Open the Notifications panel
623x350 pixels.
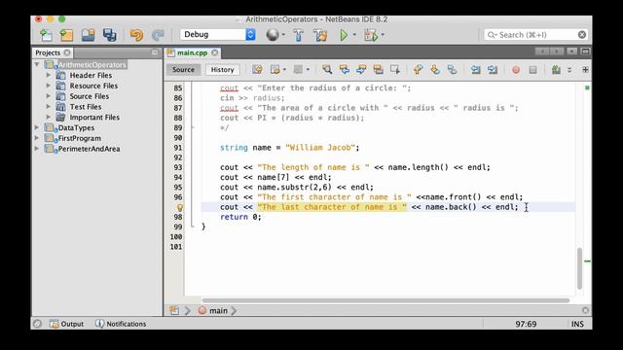tap(121, 324)
